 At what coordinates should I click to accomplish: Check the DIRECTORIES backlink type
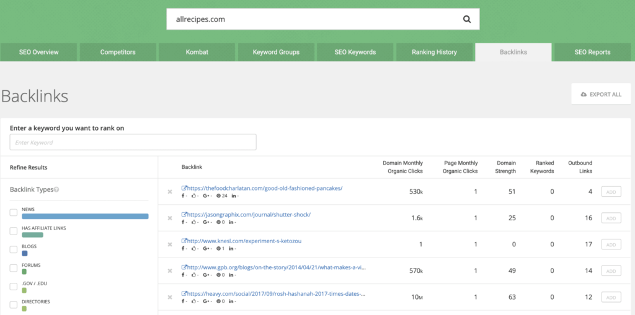pyautogui.click(x=14, y=305)
